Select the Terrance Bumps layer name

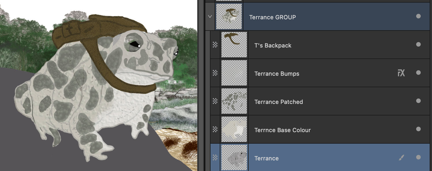[x=277, y=74]
